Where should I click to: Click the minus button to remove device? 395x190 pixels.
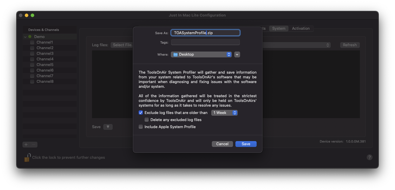(34, 144)
